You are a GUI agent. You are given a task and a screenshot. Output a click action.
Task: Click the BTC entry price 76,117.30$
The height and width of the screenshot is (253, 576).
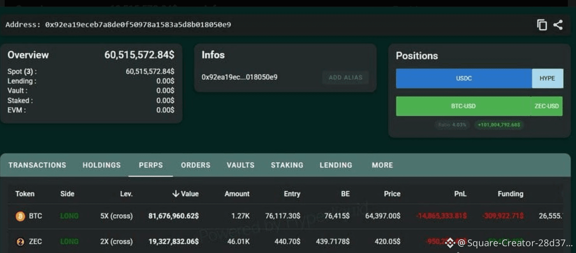pos(283,216)
